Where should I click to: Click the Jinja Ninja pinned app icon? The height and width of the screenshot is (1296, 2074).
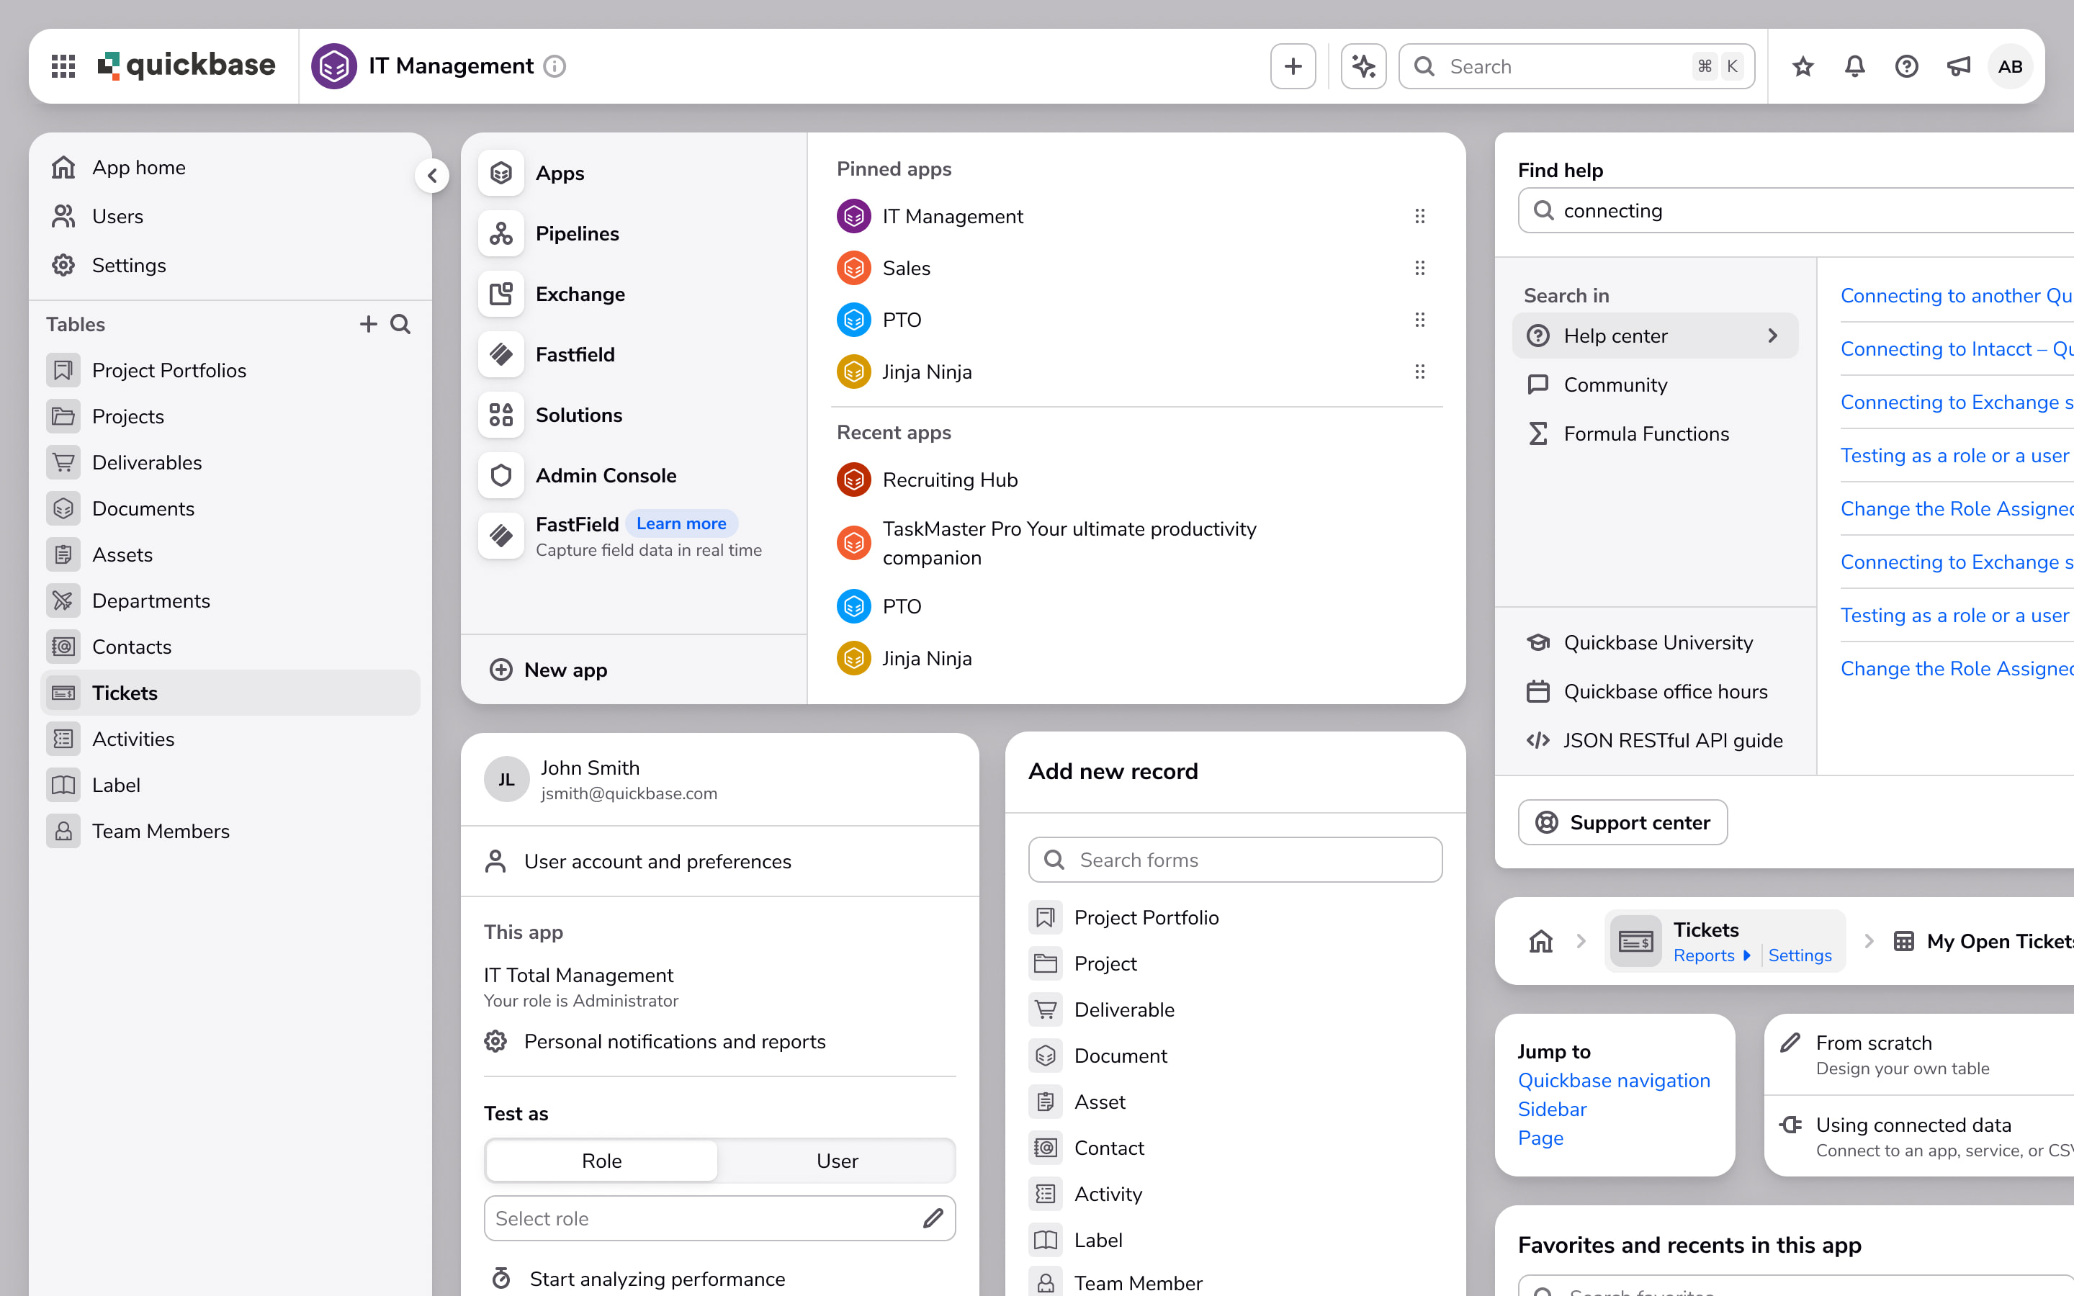coord(853,372)
